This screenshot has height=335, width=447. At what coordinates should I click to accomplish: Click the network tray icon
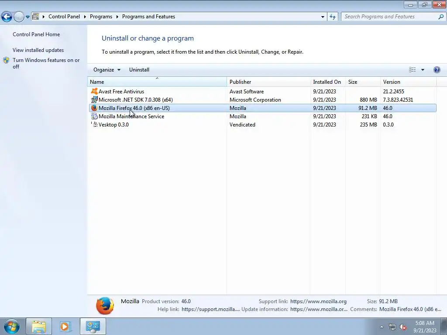392,327
